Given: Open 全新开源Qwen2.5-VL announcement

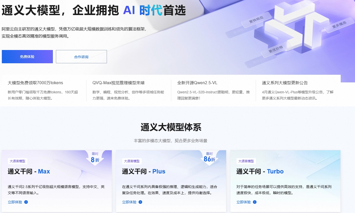Looking at the screenshot, I should [197, 83].
